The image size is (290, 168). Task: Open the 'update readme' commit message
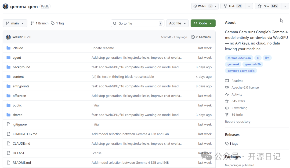(103, 48)
